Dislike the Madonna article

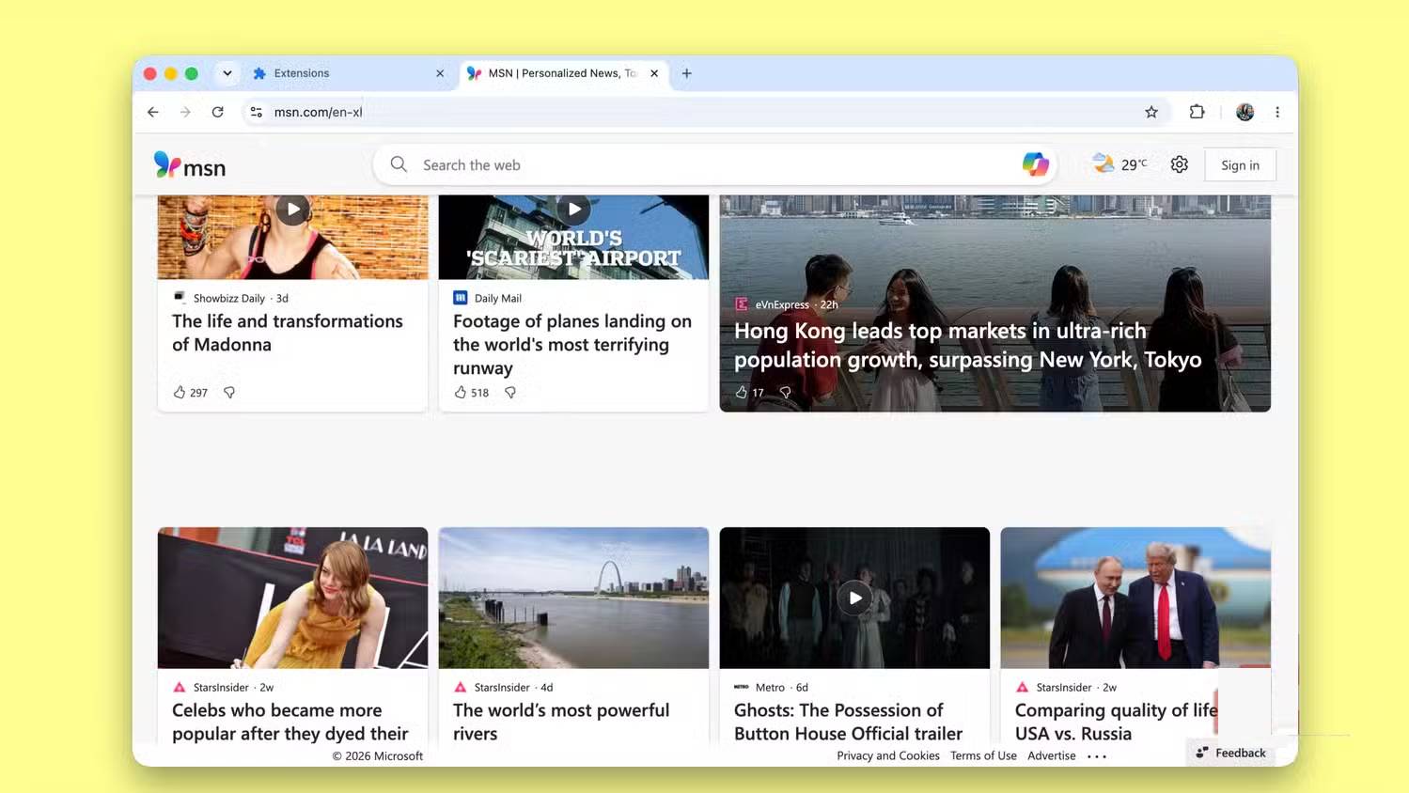pyautogui.click(x=229, y=392)
